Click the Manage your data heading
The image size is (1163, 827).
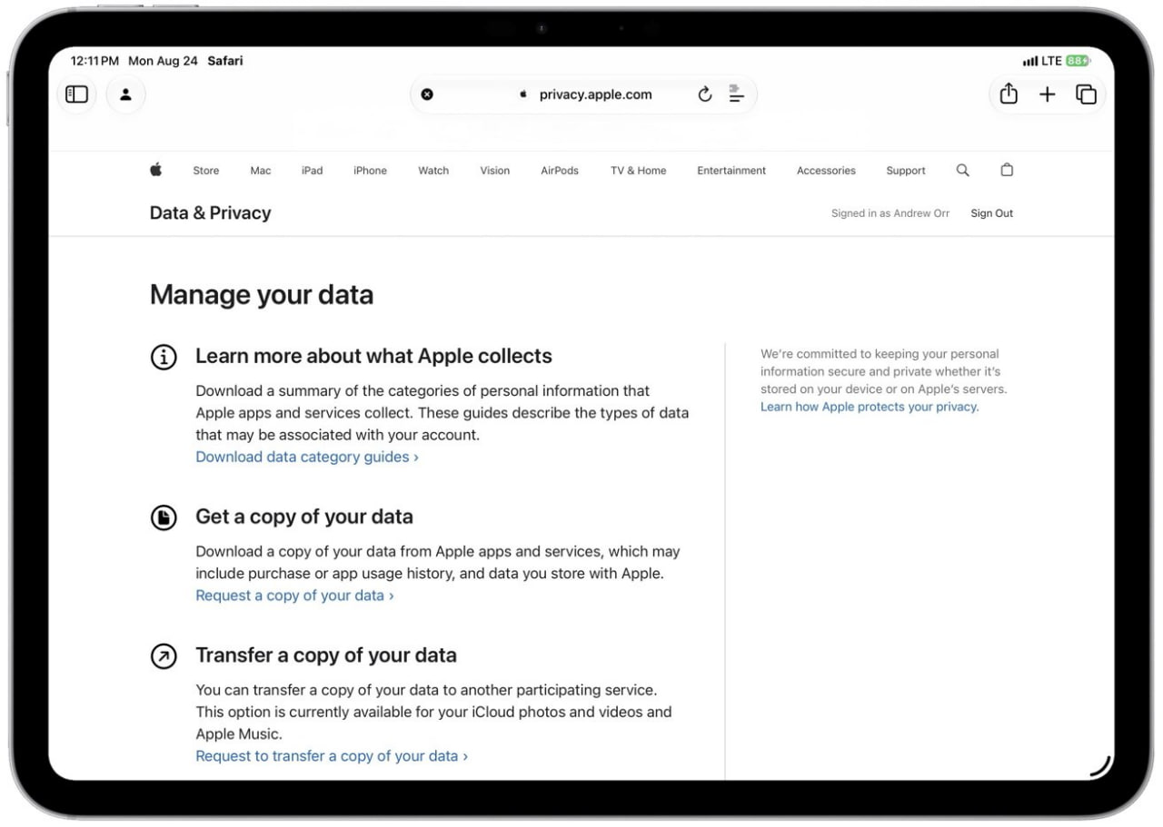[x=262, y=295]
